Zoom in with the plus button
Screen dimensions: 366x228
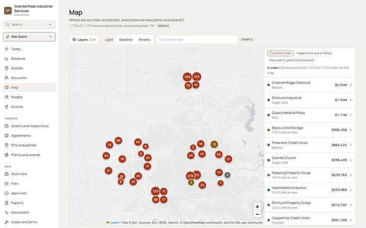tap(257, 207)
